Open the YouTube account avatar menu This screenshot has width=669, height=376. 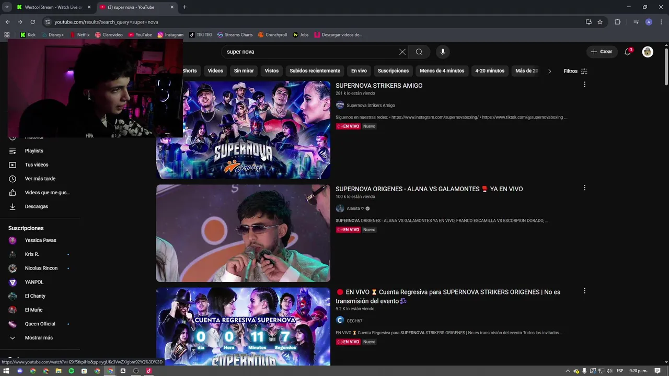coord(648,52)
